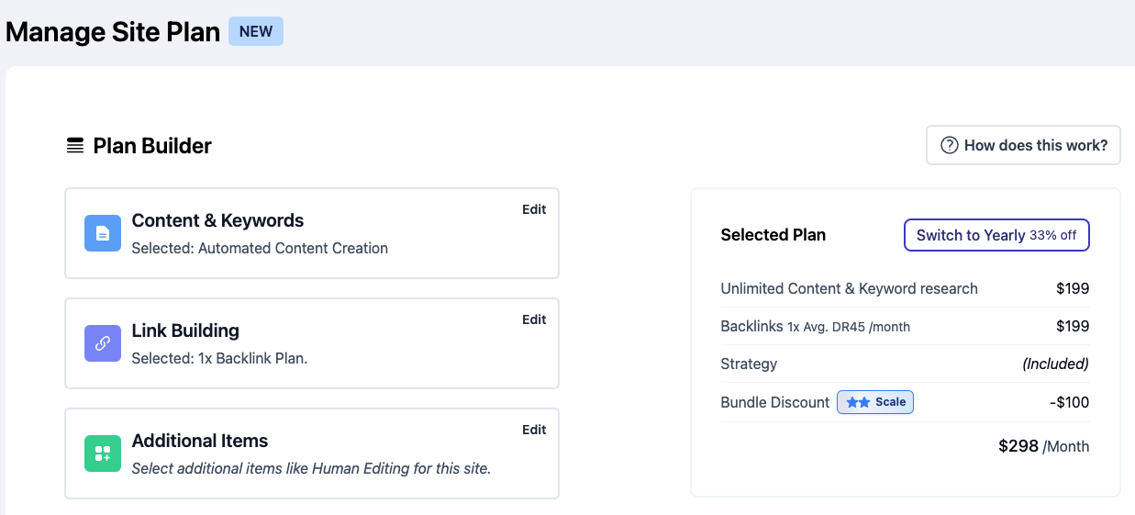
Task: Click the Additional Items heading
Action: 200,441
